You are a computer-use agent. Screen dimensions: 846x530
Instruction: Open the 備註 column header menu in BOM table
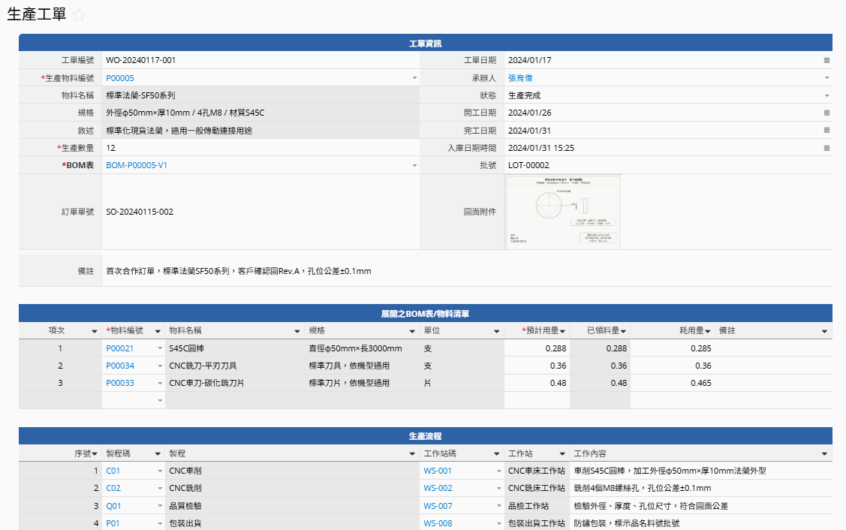click(824, 331)
